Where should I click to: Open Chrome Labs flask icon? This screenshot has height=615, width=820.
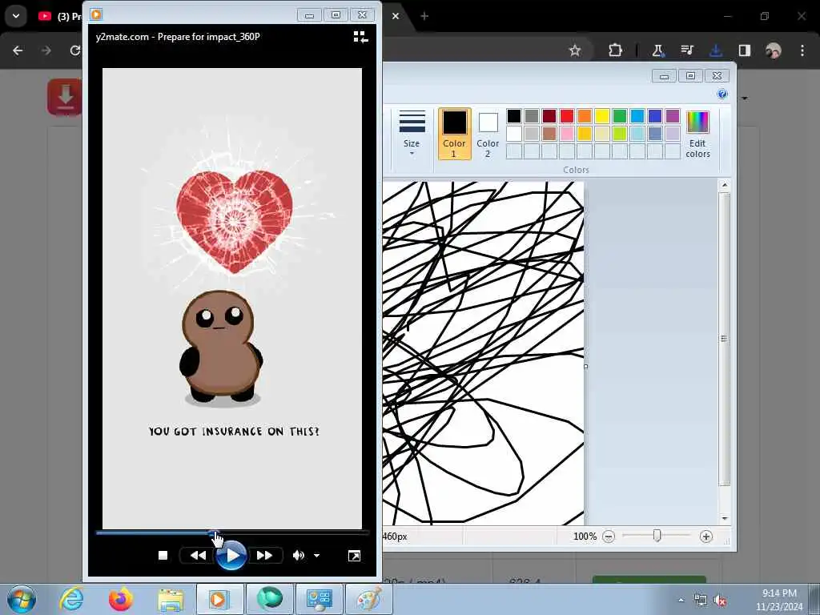(658, 50)
